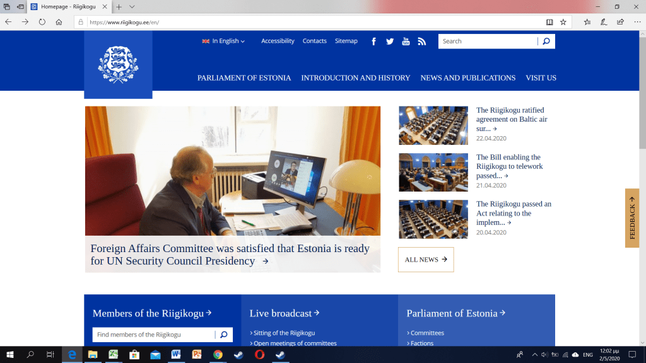This screenshot has height=363, width=646.
Task: Click the member search magnifier icon
Action: [x=224, y=335]
